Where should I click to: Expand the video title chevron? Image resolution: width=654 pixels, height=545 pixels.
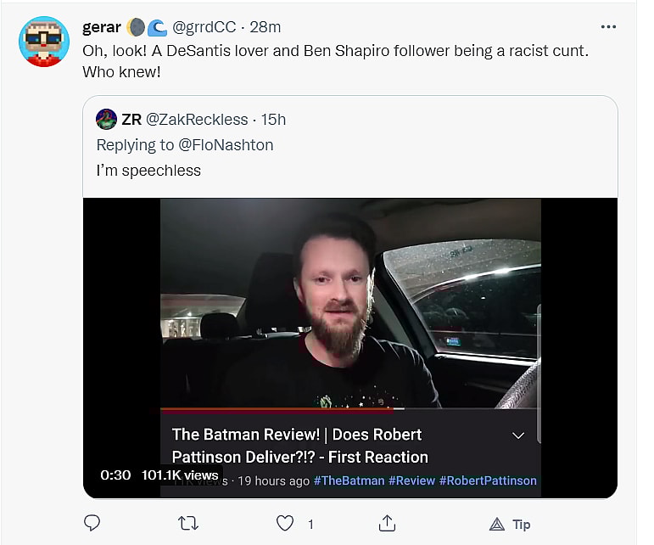[x=519, y=435]
